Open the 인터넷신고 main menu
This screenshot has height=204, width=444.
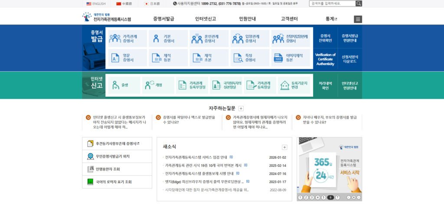coord(206,19)
